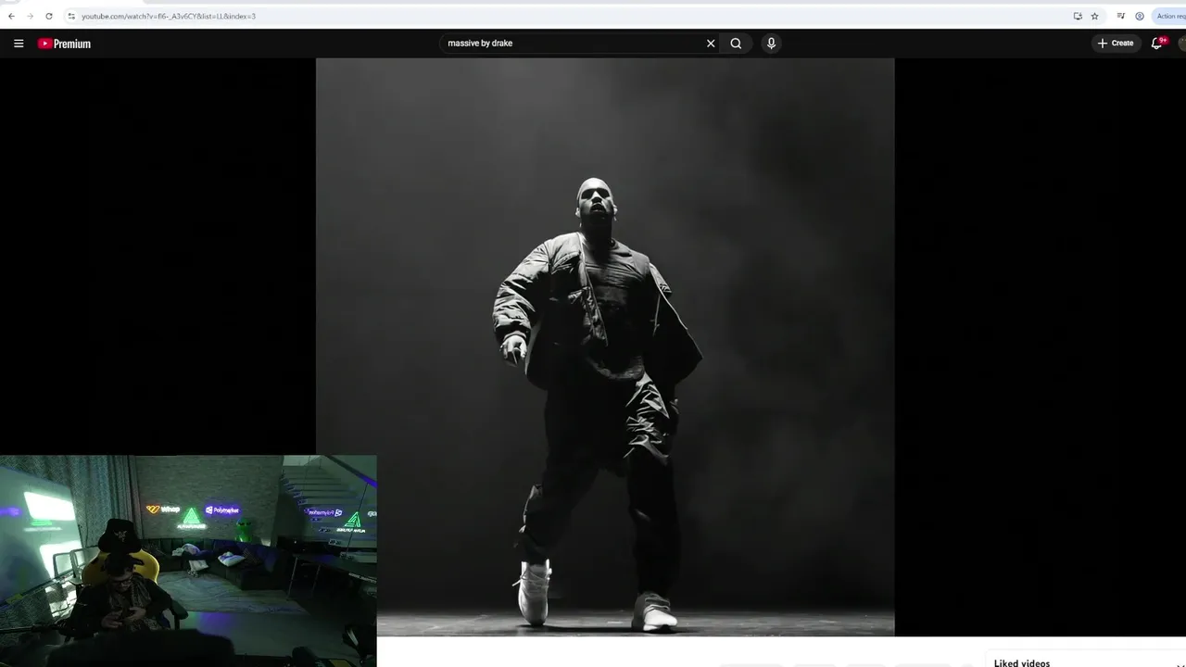This screenshot has height=667, width=1186.
Task: Click the webcam overlay in the corner
Action: (x=188, y=560)
